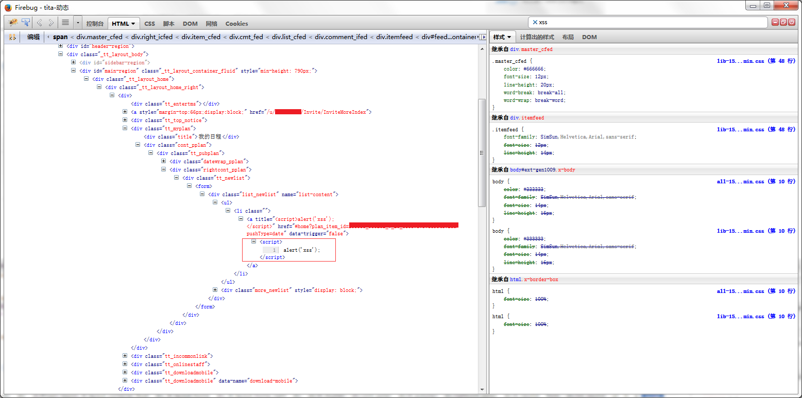
Task: Switch to 计算出的样式 computed tab
Action: coord(537,37)
